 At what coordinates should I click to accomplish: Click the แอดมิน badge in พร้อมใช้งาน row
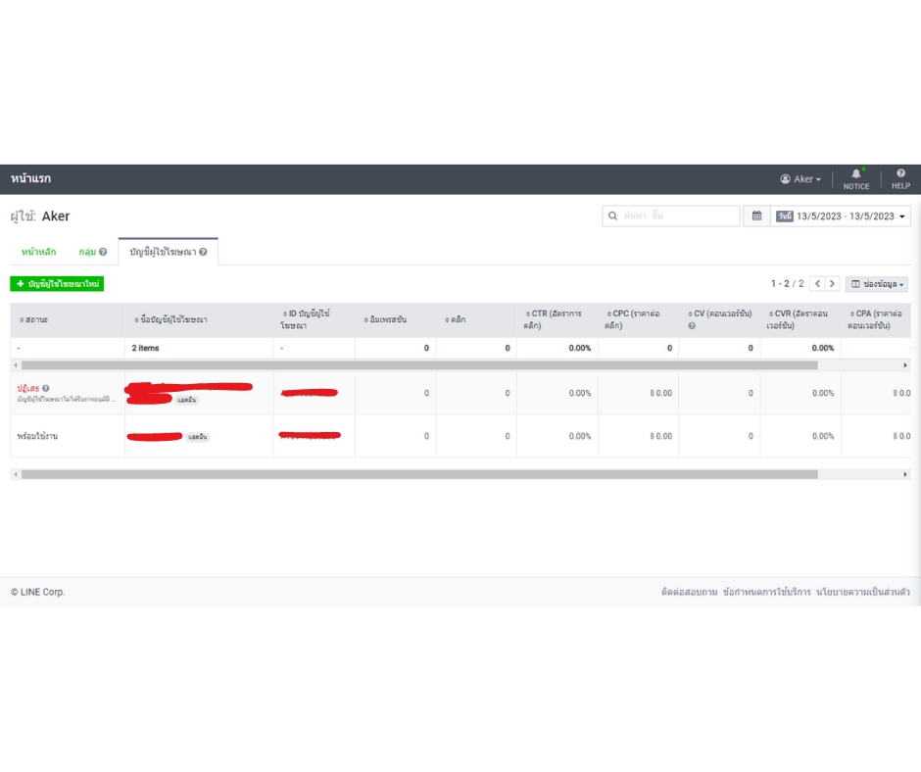pos(197,437)
